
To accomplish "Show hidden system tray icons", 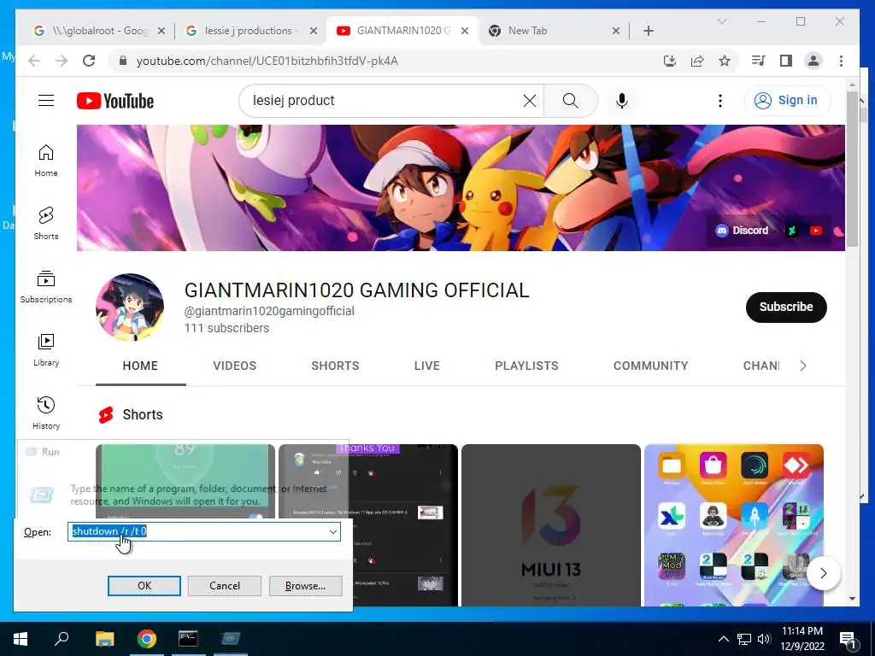I will point(723,639).
